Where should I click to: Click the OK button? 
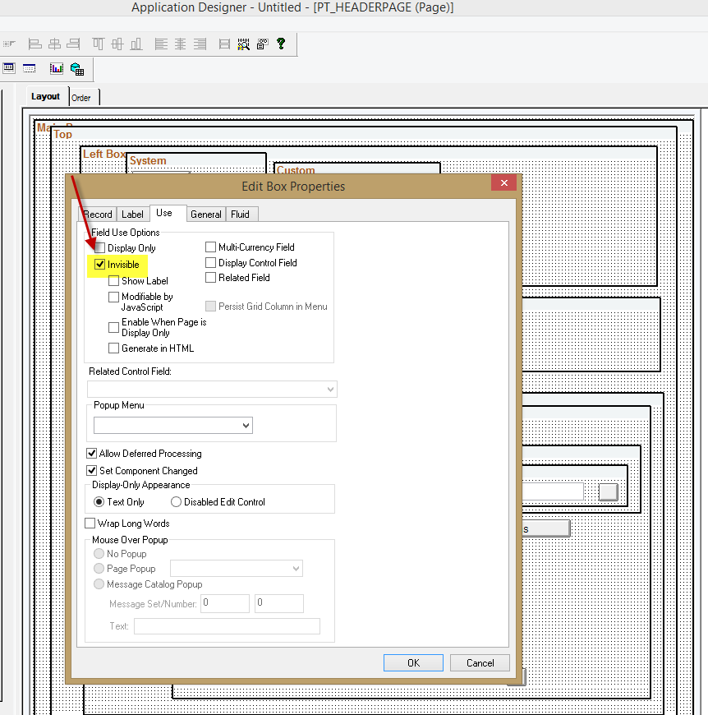pyautogui.click(x=413, y=662)
